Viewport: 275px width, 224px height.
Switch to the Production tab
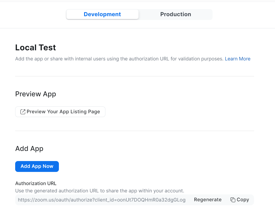click(175, 14)
